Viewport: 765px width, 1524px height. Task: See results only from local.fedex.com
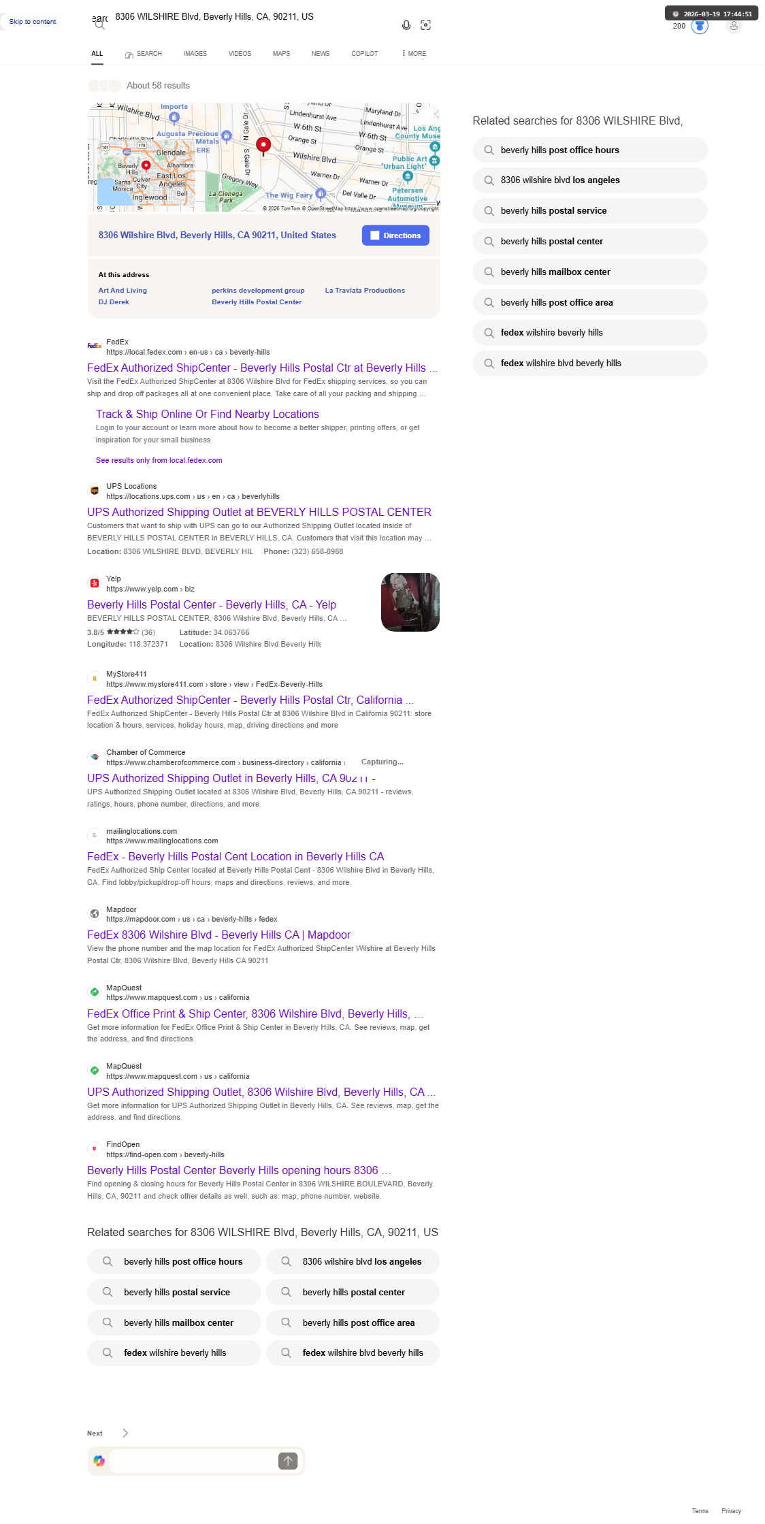(159, 460)
